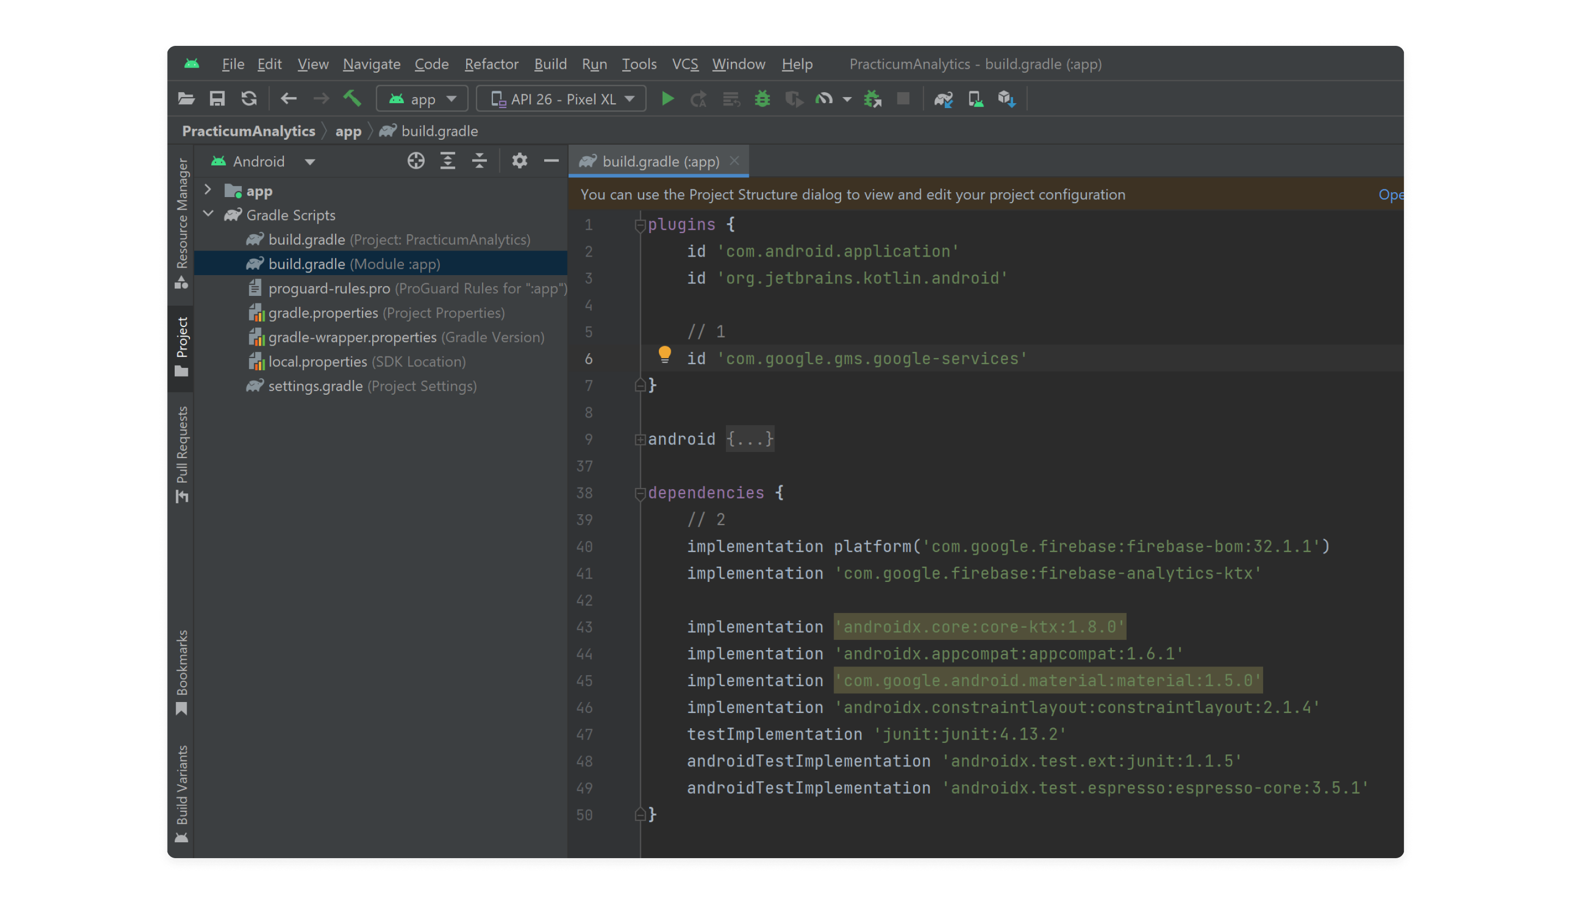This screenshot has width=1572, height=904.
Task: Expand the folded android block
Action: click(640, 440)
